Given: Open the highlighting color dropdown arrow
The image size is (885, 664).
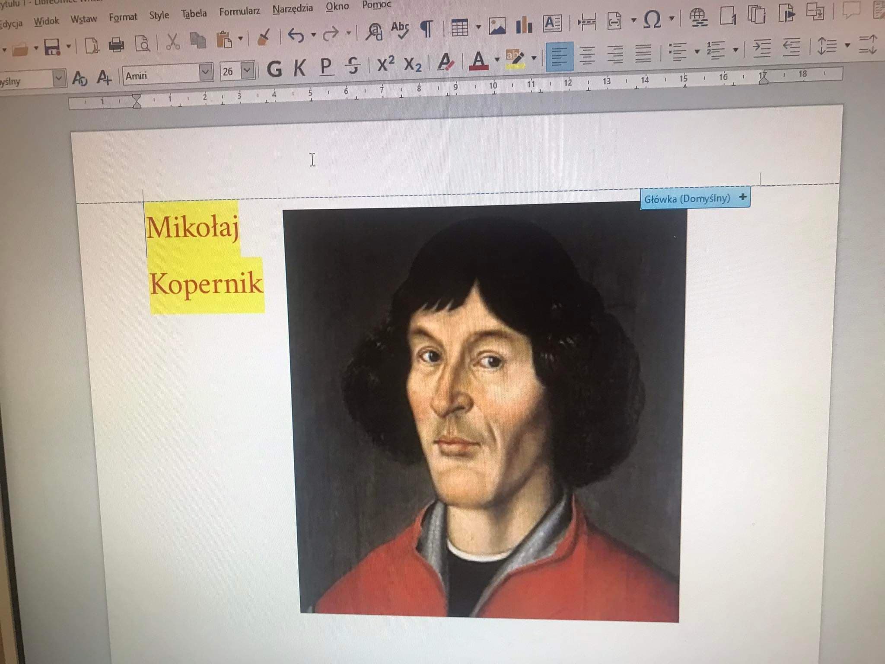Looking at the screenshot, I should [534, 58].
